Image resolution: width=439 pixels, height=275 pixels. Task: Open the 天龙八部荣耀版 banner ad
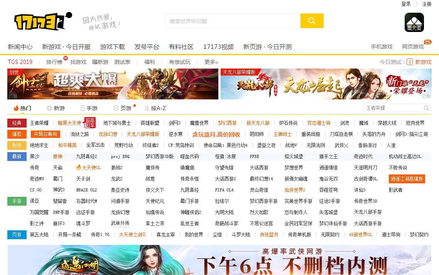pyautogui.click(x=326, y=84)
